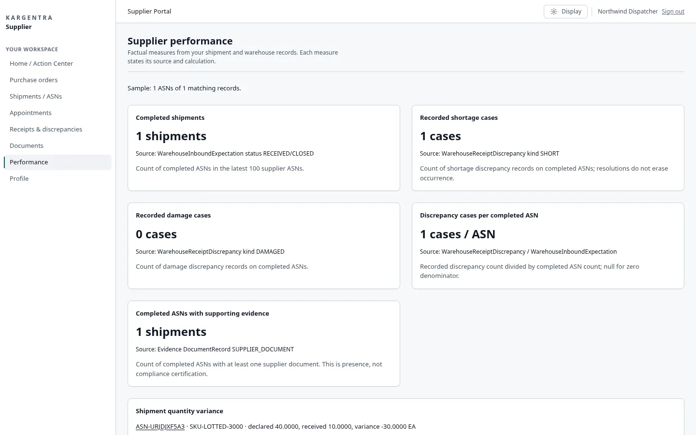Open the Documents section
The height and width of the screenshot is (435, 696).
(58, 145)
